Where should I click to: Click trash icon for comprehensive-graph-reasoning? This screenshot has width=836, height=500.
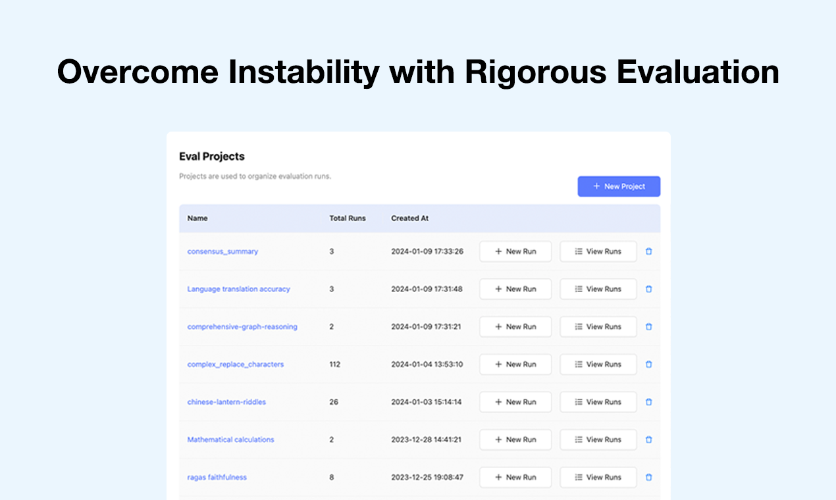tap(648, 326)
